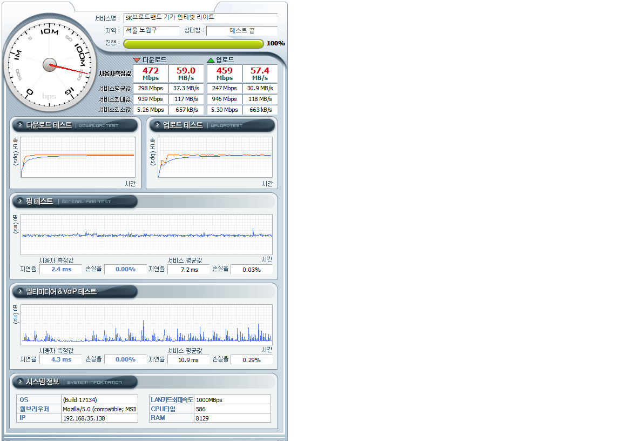
Task: Click arrow icon beside 다운로드 테스트 header
Action: coord(20,125)
